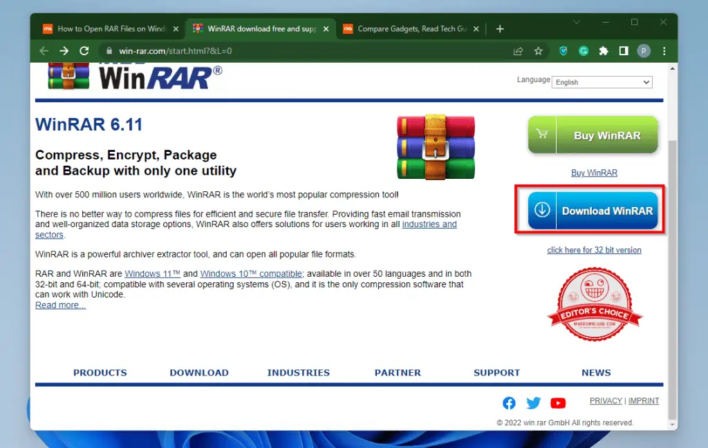Open the INDUSTRIES menu
Screen dimensions: 708x448
299,373
